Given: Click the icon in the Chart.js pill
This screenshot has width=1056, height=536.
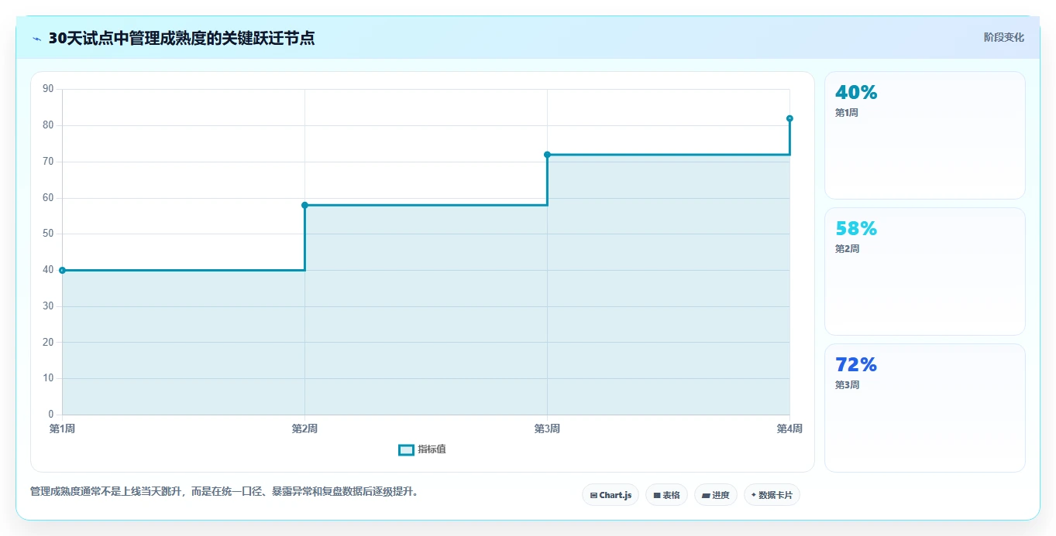Looking at the screenshot, I should coord(593,495).
